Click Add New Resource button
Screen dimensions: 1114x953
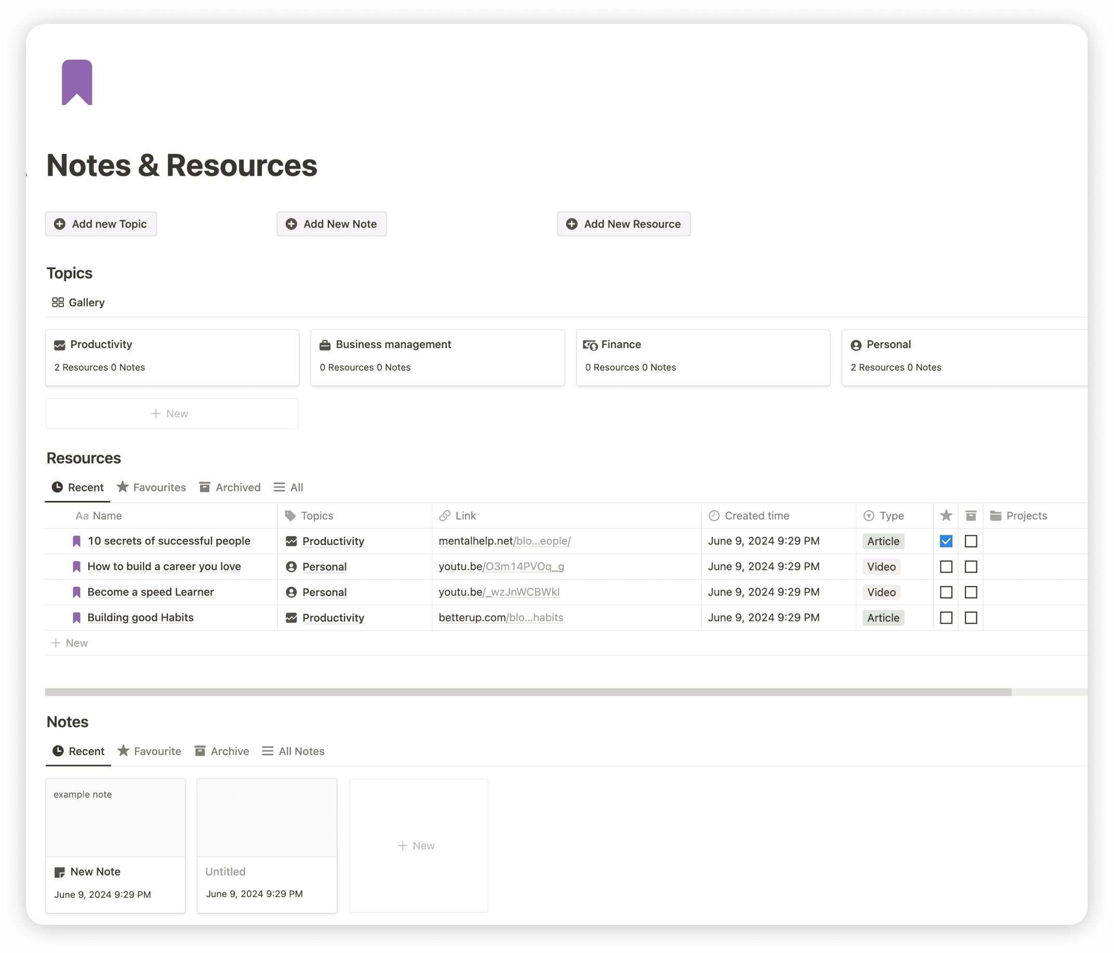[623, 224]
